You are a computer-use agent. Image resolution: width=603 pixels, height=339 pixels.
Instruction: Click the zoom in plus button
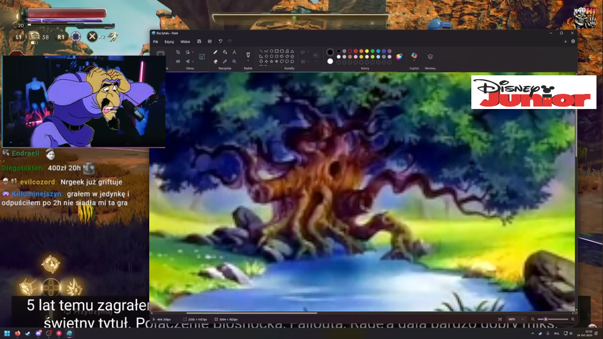573,319
